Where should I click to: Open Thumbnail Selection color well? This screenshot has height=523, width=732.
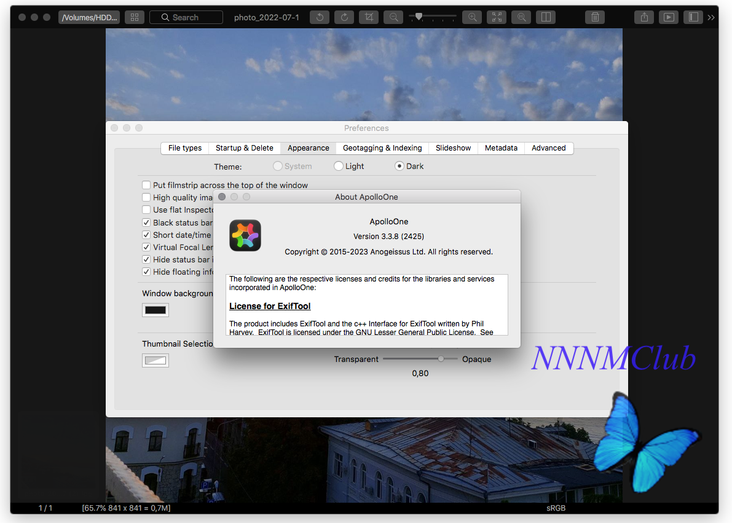tap(155, 361)
